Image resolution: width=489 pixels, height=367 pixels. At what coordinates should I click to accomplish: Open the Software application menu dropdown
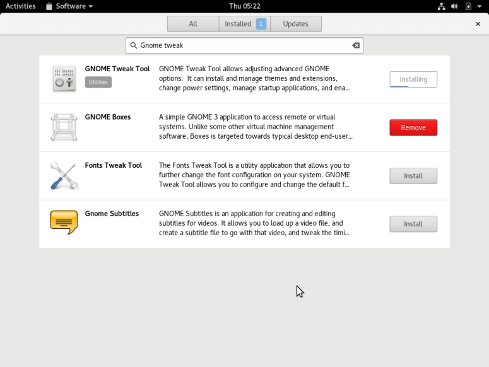[x=69, y=6]
